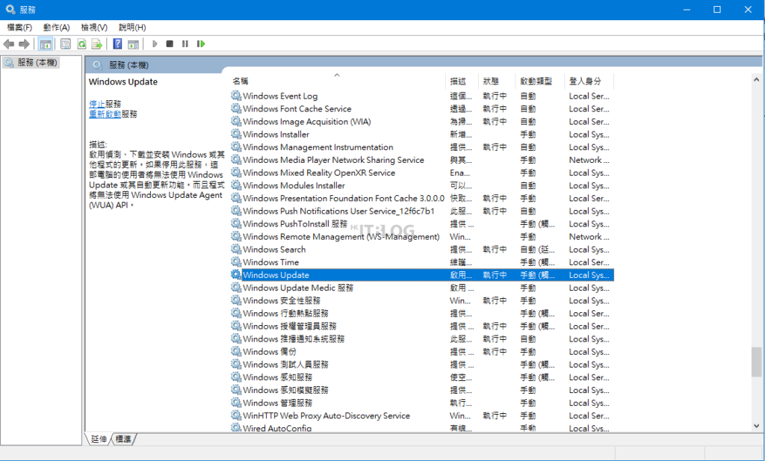This screenshot has height=461, width=765.
Task: Select Windows 行動熱點服務 row
Action: (x=422, y=313)
